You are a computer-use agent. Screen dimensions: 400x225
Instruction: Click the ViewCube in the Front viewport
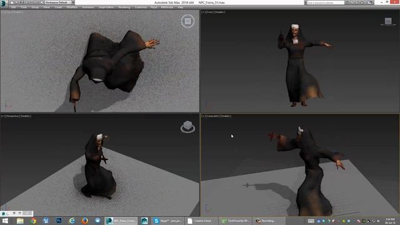388,21
